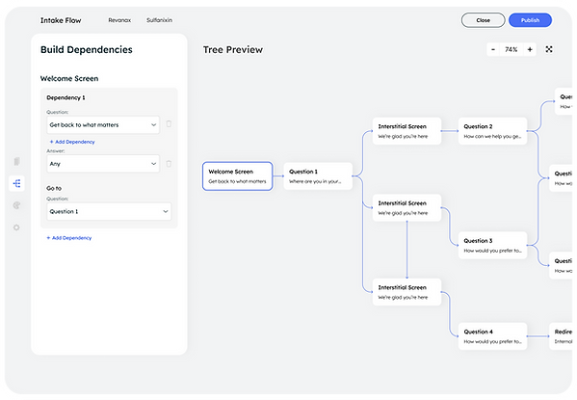Screen dimensions: 577x400
Task: Click the Tree Preview heading
Action: [x=233, y=50]
